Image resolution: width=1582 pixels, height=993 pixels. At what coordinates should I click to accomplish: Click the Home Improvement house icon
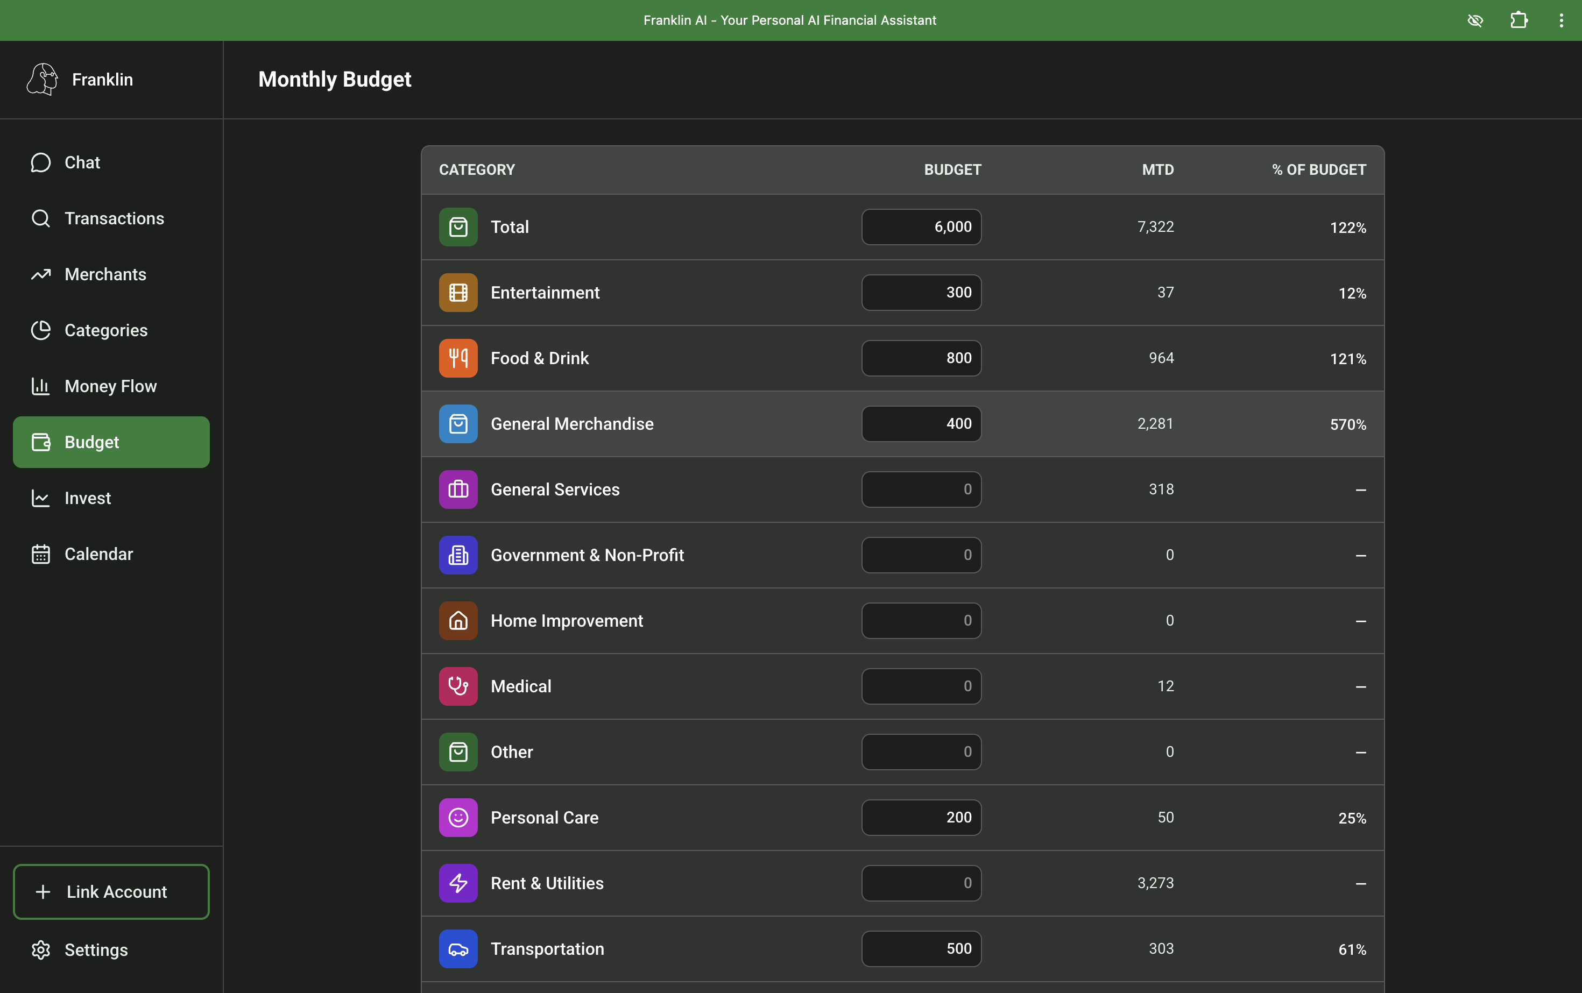(458, 621)
